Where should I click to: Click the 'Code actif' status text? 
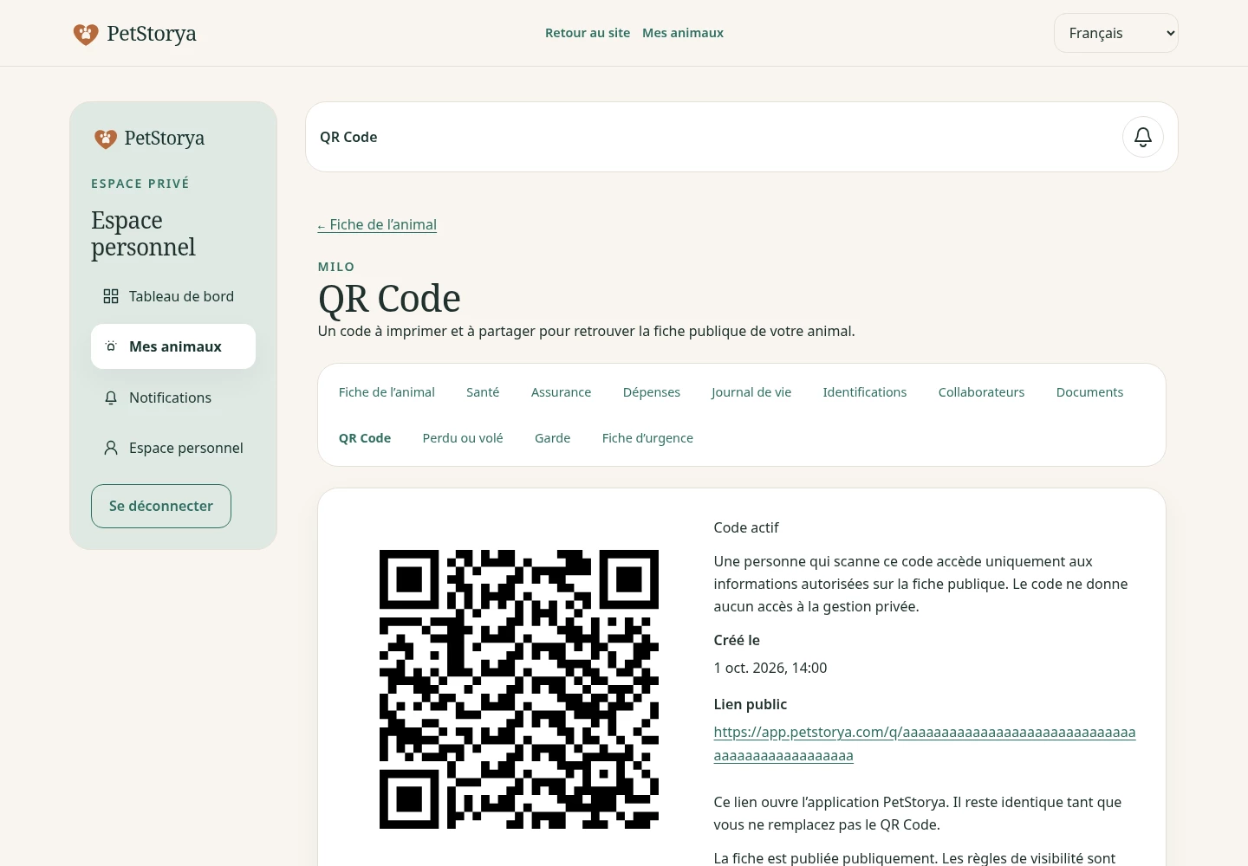(746, 527)
